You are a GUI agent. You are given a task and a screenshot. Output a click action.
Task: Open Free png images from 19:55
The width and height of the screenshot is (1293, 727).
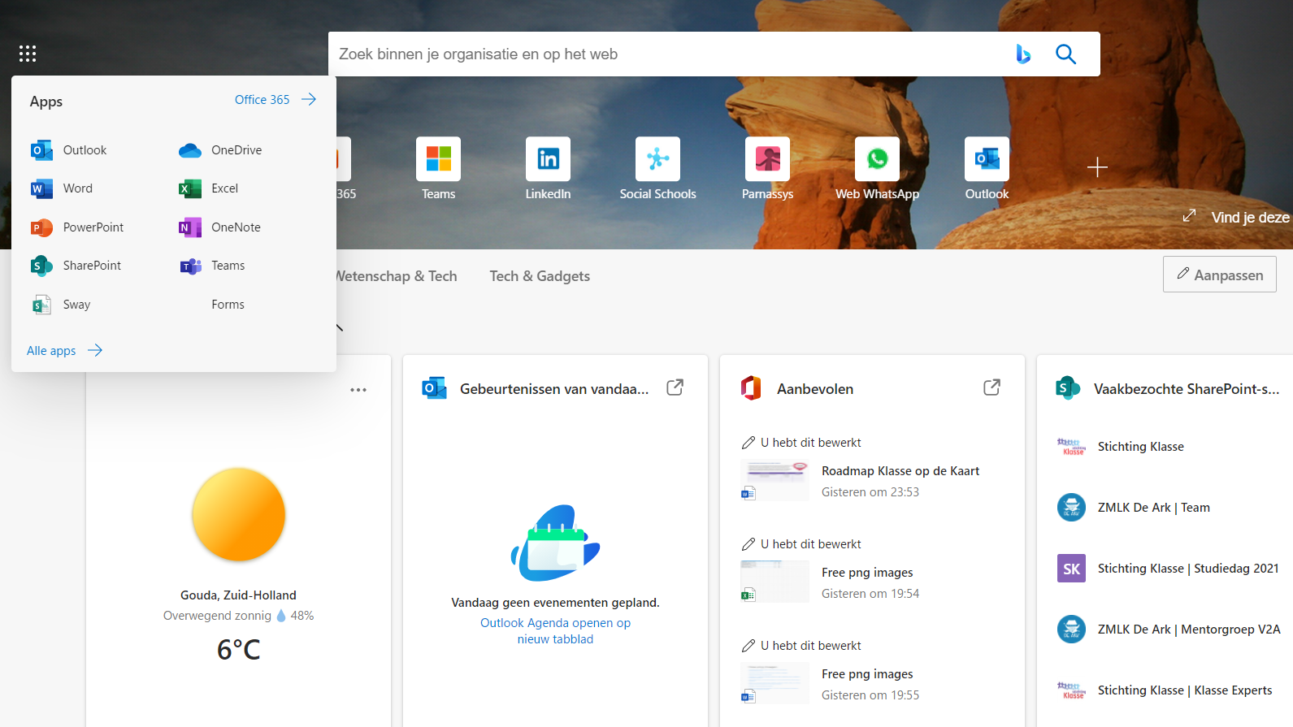pos(867,674)
